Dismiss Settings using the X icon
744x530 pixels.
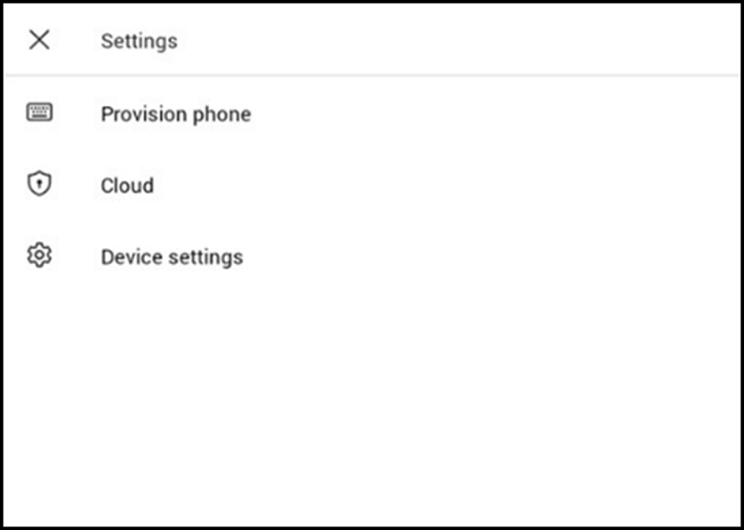tap(39, 40)
